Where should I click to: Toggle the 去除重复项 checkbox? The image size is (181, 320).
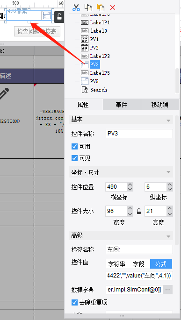[74, 302]
